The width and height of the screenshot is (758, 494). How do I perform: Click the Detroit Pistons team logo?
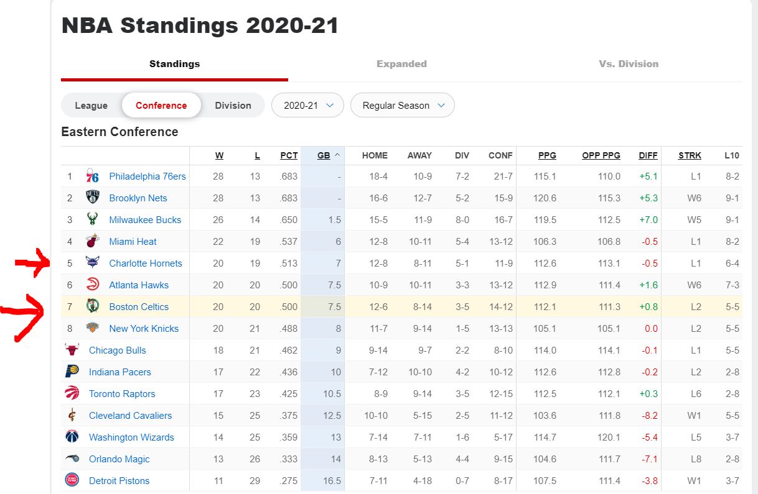coord(72,480)
